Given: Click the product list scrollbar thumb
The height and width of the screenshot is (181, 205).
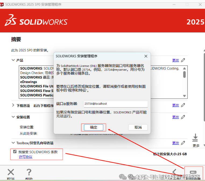Looking at the screenshot, I should tap(184, 74).
